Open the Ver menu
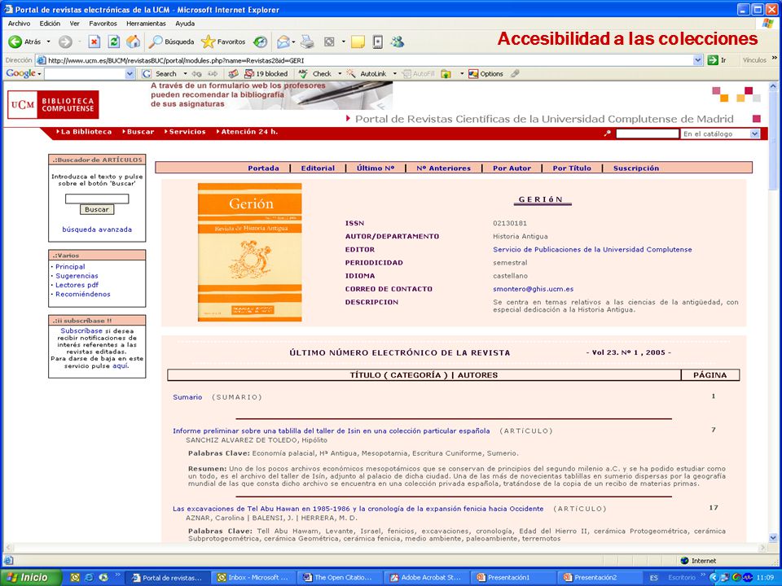Image resolution: width=782 pixels, height=586 pixels. [75, 24]
